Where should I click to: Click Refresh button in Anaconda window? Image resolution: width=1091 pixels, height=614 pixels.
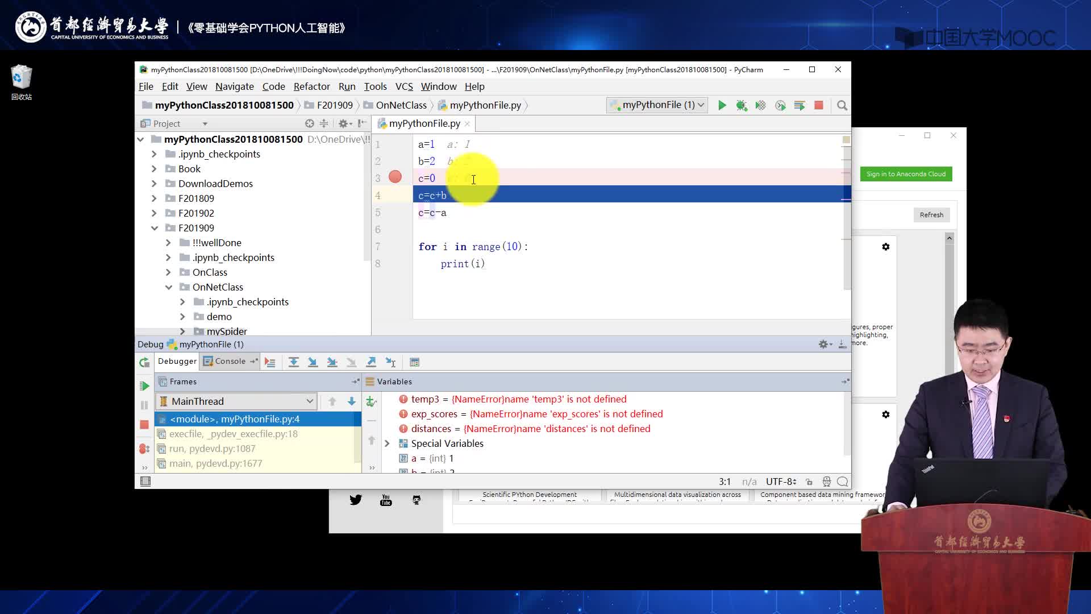(x=931, y=215)
